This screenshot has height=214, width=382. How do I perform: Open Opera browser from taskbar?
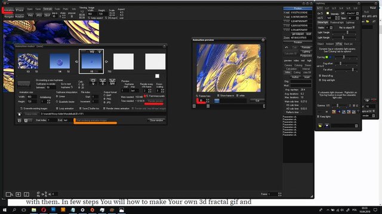pyautogui.click(x=44, y=210)
